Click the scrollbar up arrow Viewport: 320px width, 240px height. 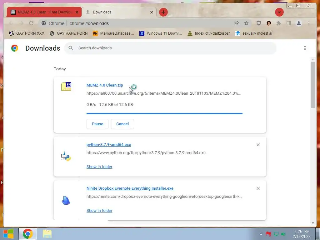[313, 60]
